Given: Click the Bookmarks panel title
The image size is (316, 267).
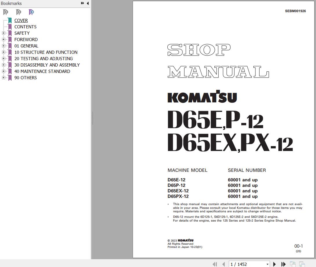Looking at the screenshot, I should point(11,3).
